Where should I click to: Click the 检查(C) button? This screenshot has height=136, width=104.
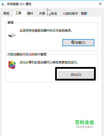coord(78,43)
